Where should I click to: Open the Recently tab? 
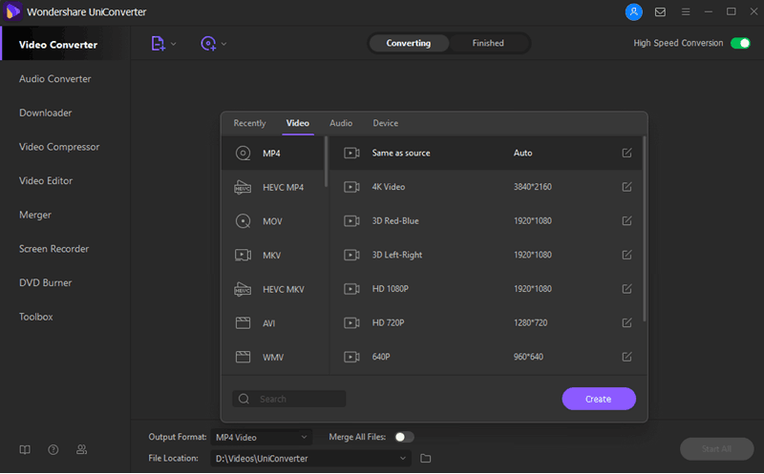[x=249, y=123]
